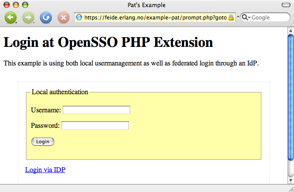Zoom the window with green button
This screenshot has height=192, width=294.
coord(25,5)
